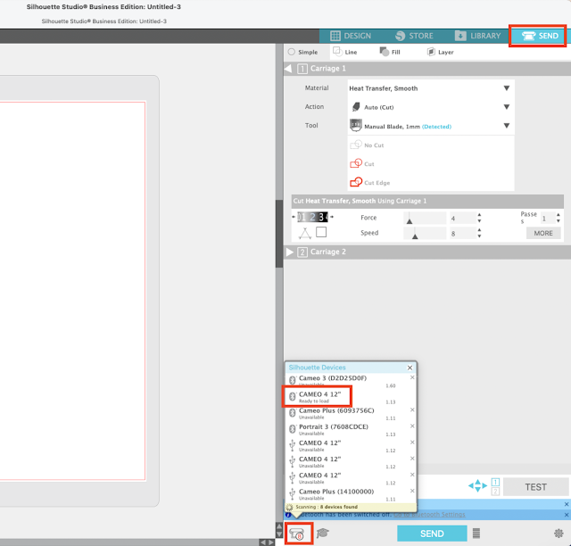Dismiss the Bluetooth switched off notification
The height and width of the screenshot is (546, 571).
[x=567, y=515]
